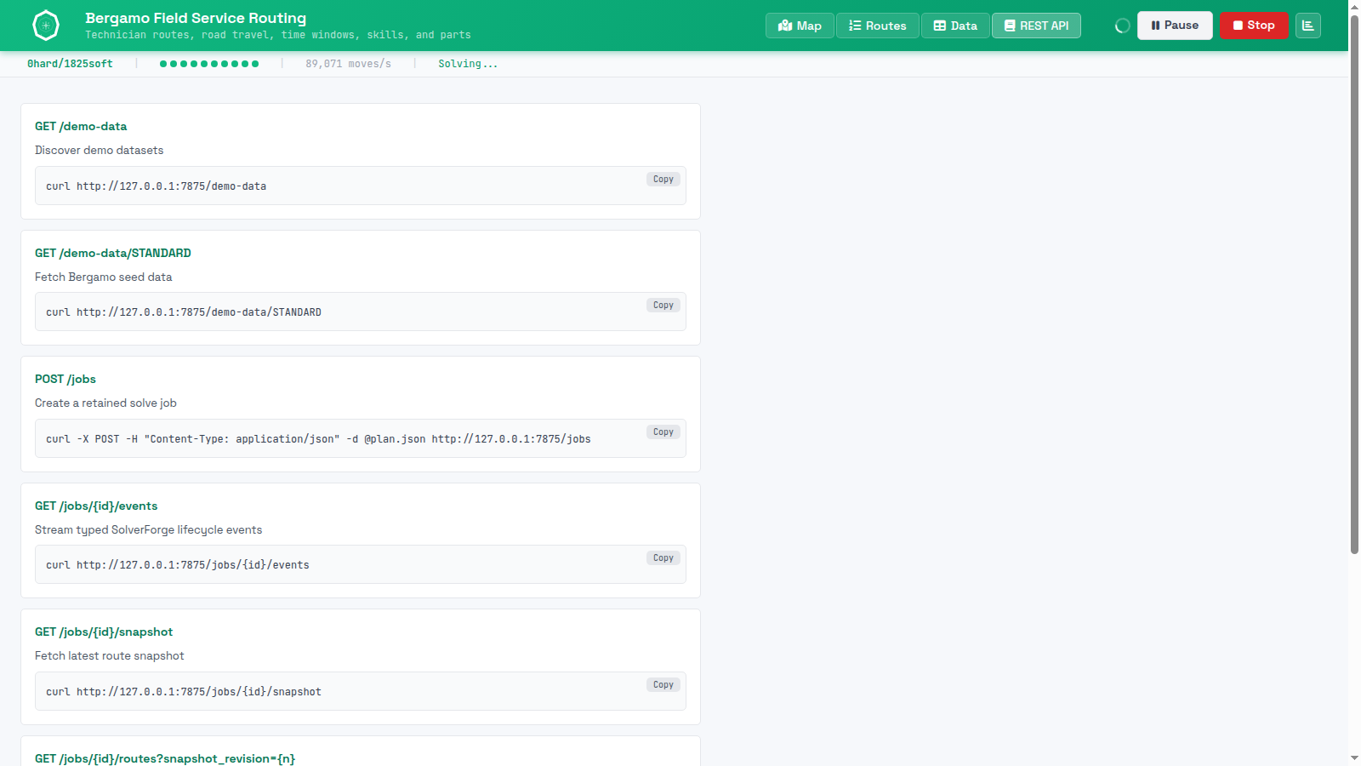Screen dimensions: 1361x766
Task: Stop the solver run
Action: tap(1254, 26)
